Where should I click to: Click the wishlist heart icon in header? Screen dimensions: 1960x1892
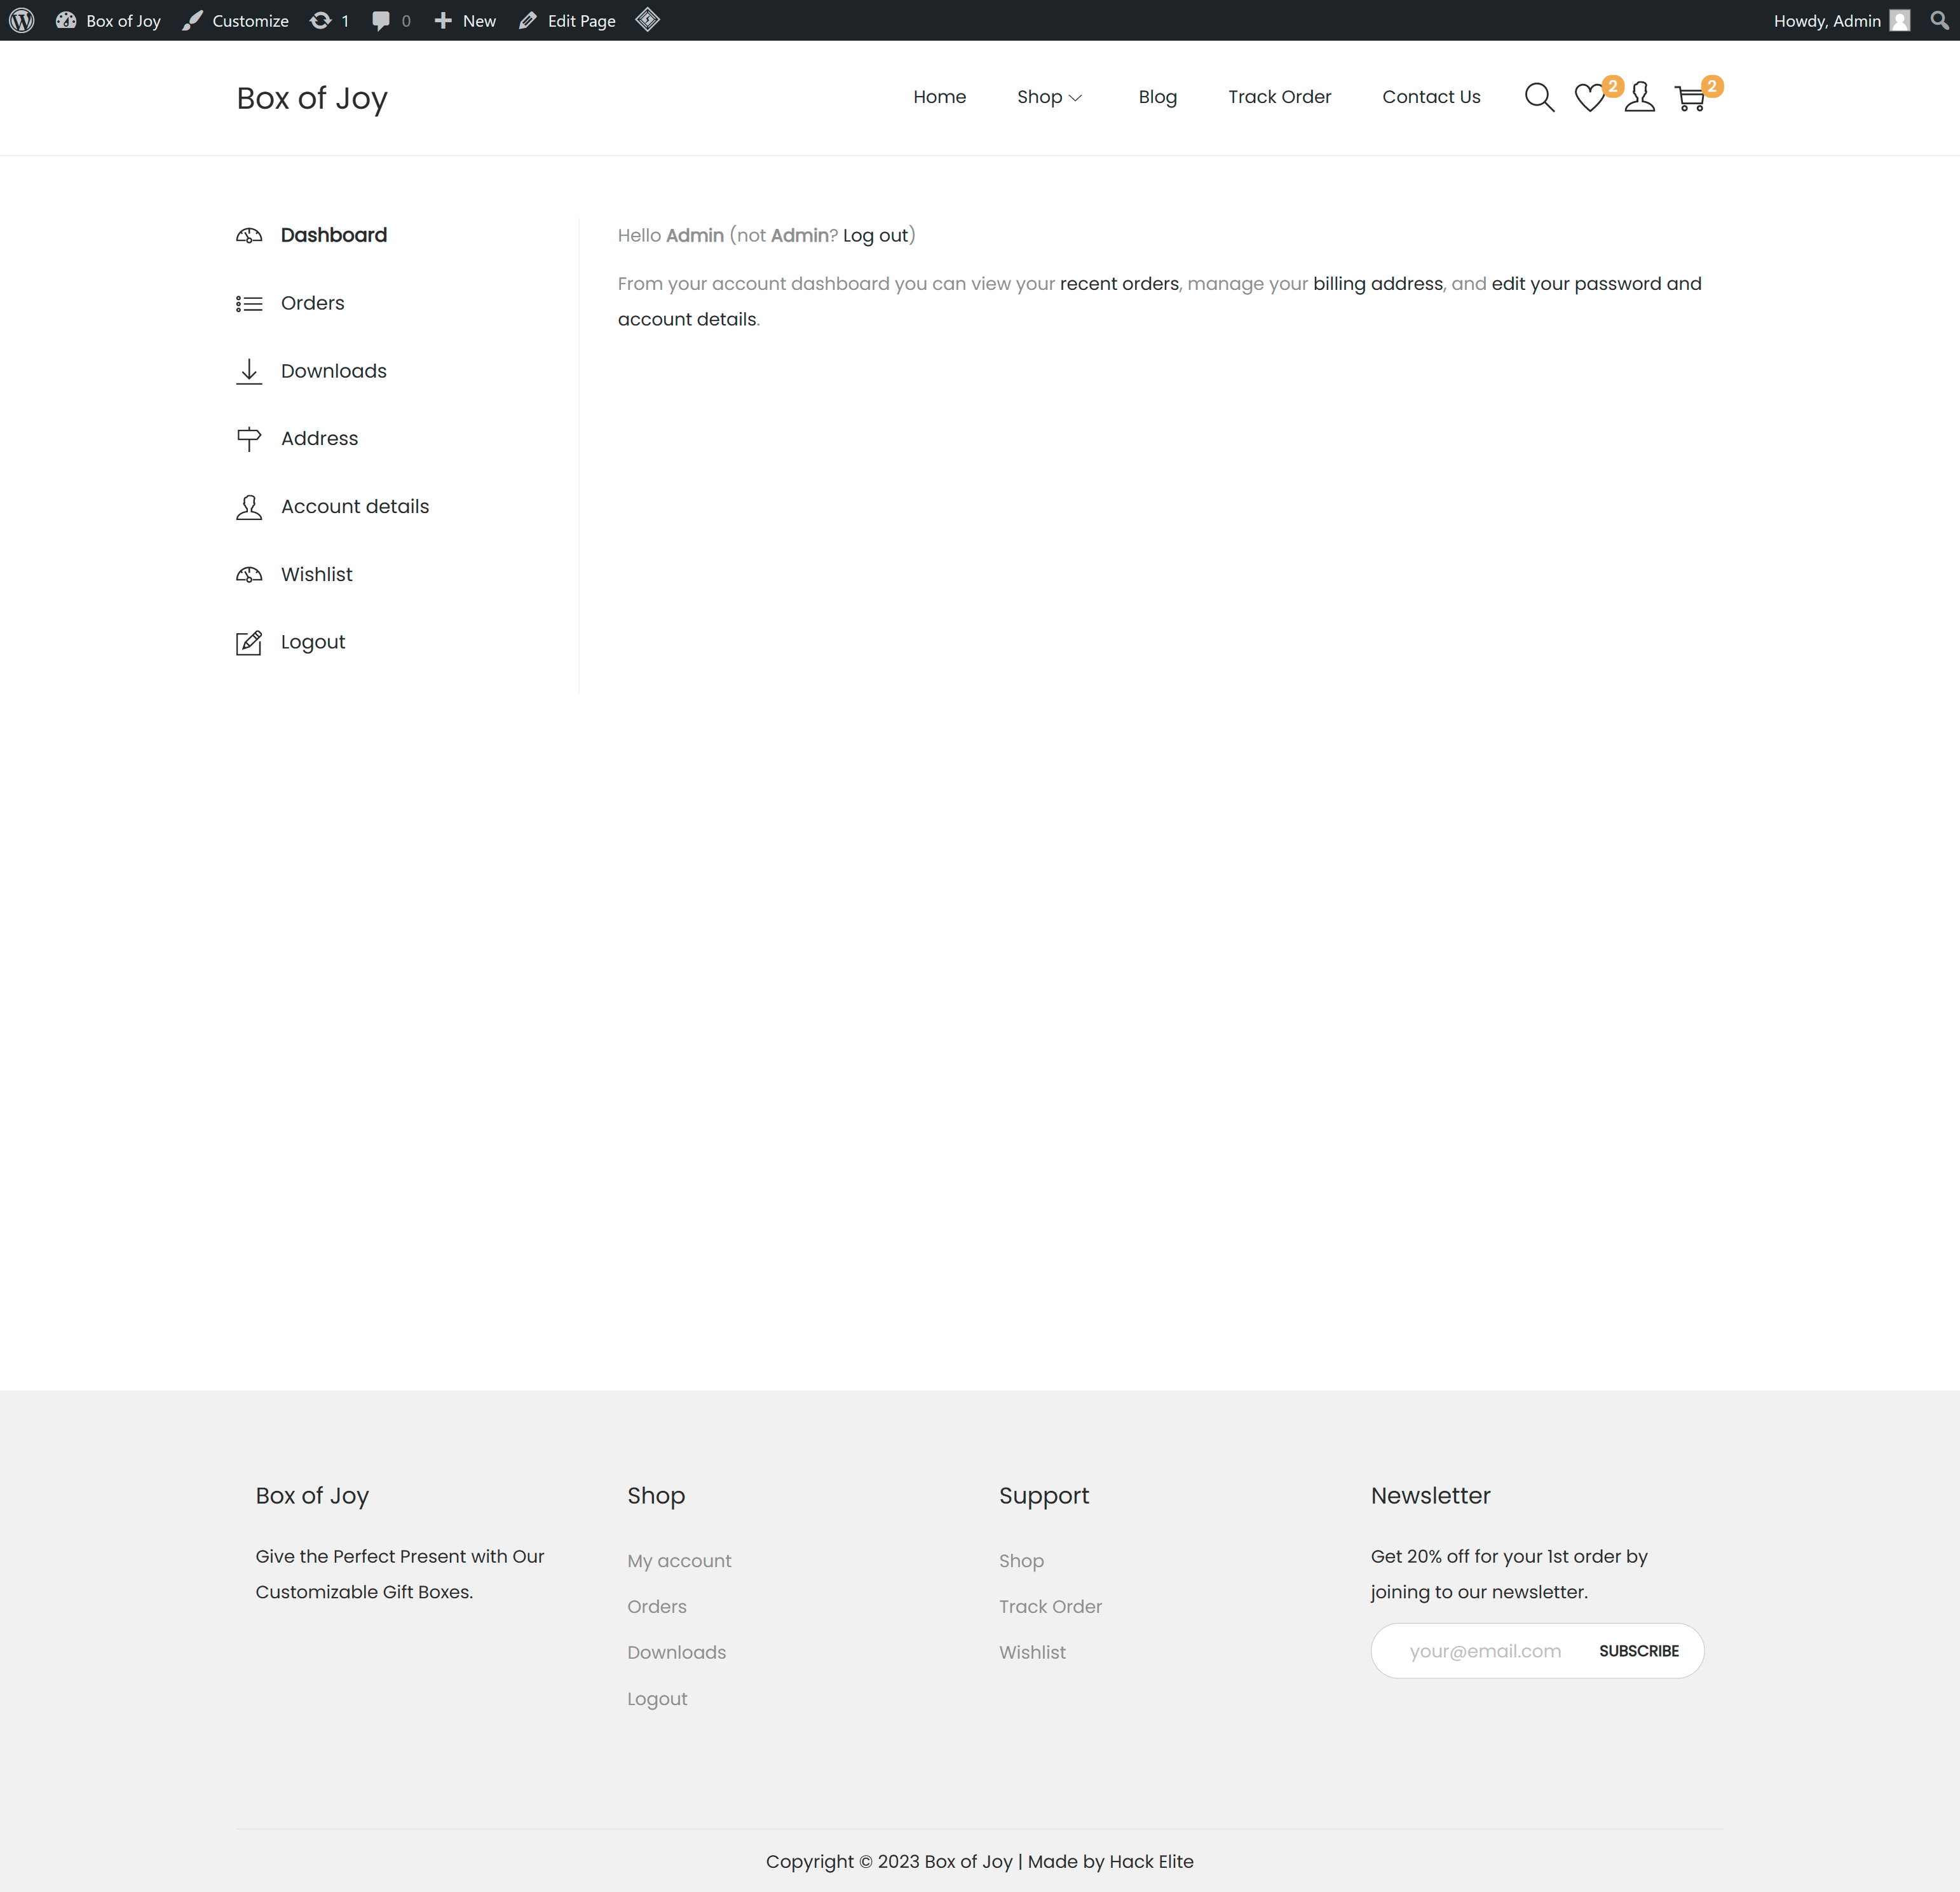[1589, 98]
